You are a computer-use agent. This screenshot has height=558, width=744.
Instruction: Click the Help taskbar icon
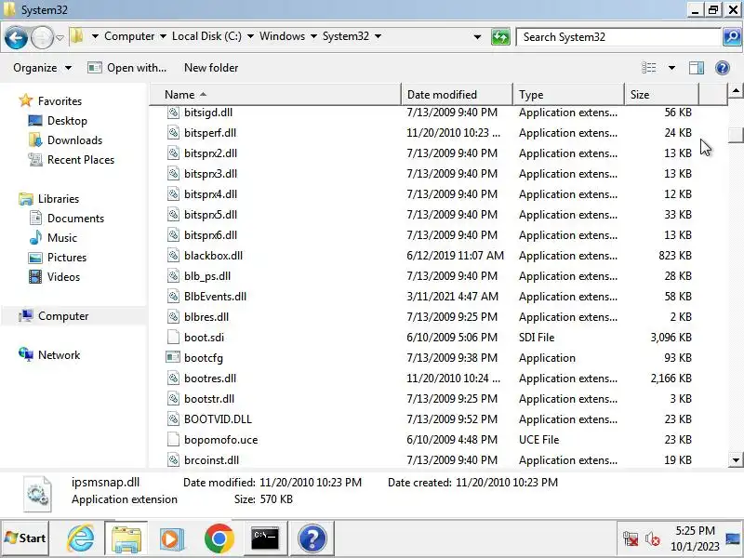(x=312, y=538)
